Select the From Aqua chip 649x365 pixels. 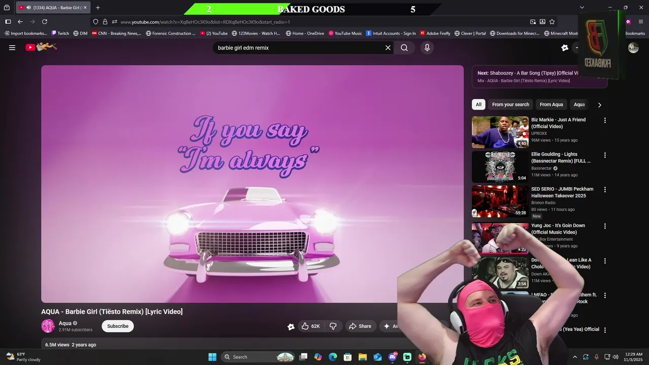click(x=551, y=104)
